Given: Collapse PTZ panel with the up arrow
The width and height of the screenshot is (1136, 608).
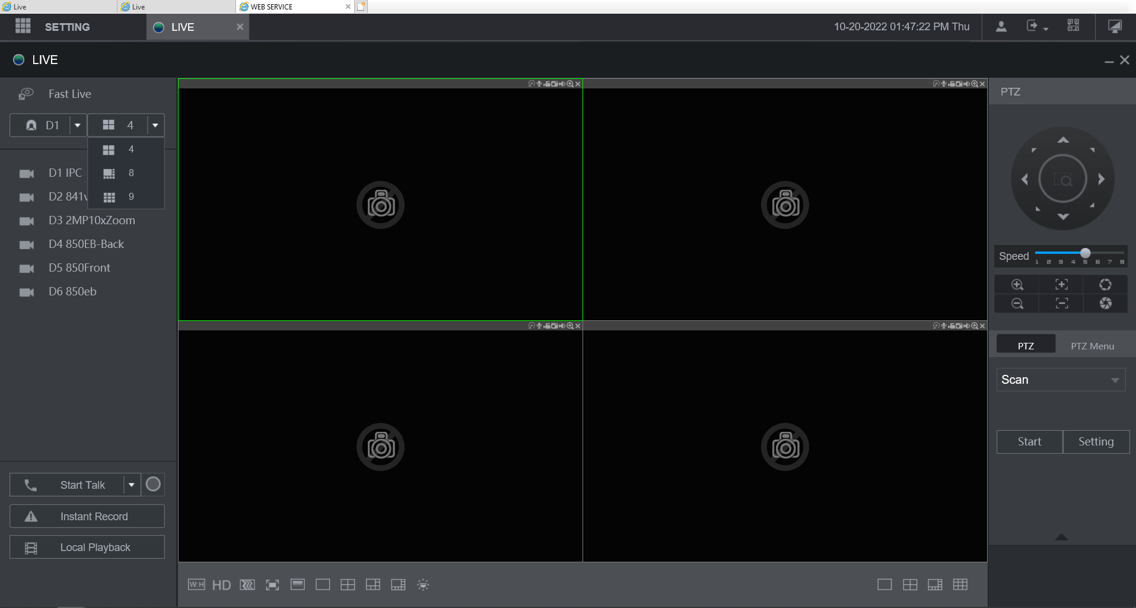Looking at the screenshot, I should (1062, 537).
